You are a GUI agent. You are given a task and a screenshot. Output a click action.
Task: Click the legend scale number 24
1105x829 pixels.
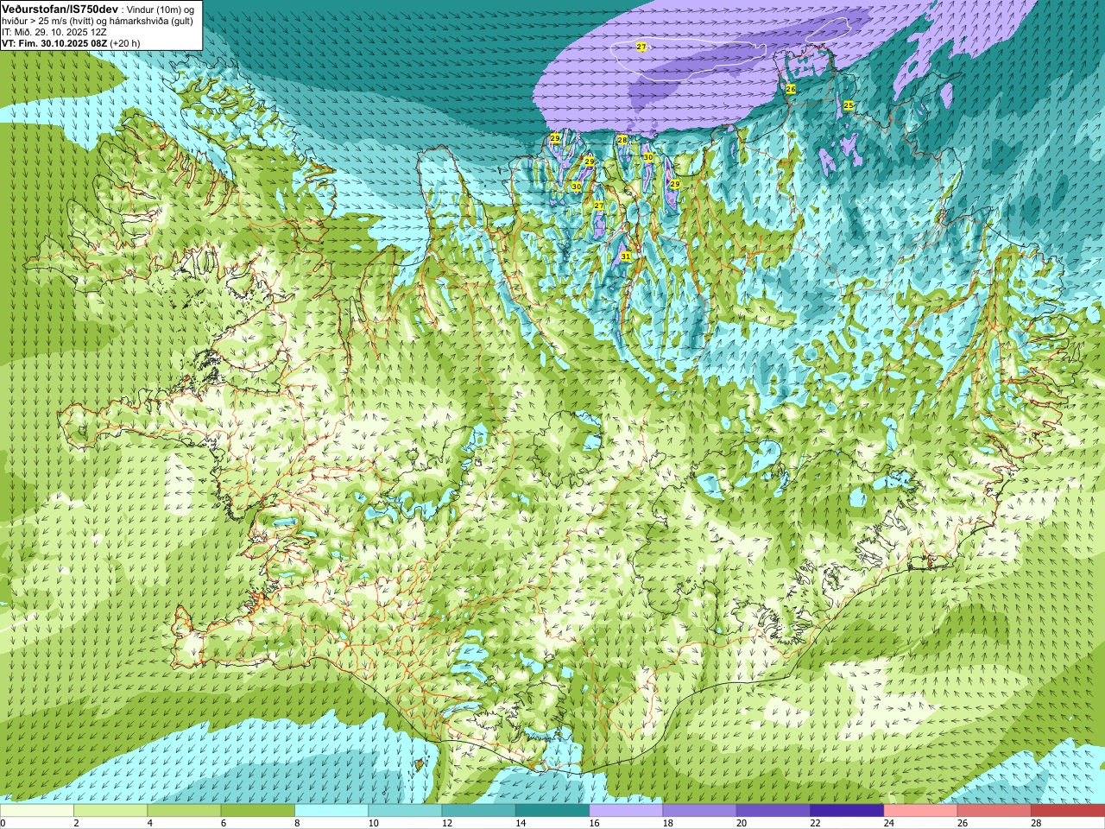tap(888, 823)
